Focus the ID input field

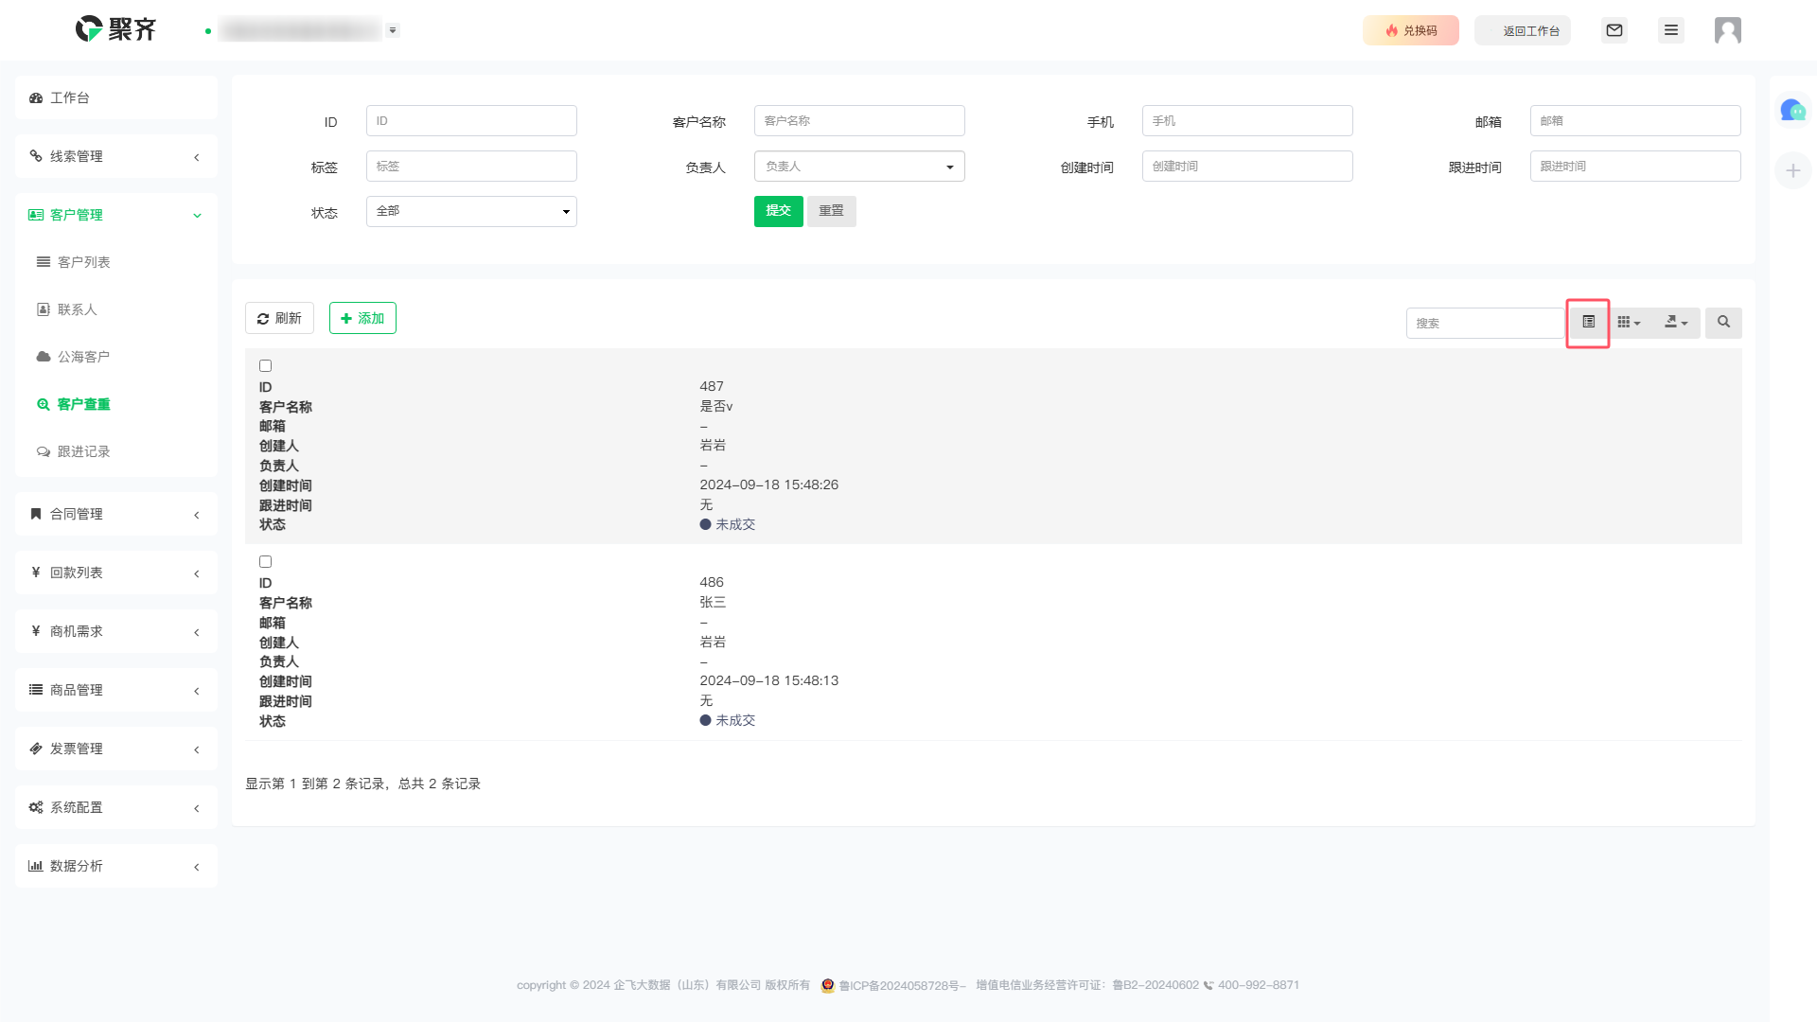[471, 121]
